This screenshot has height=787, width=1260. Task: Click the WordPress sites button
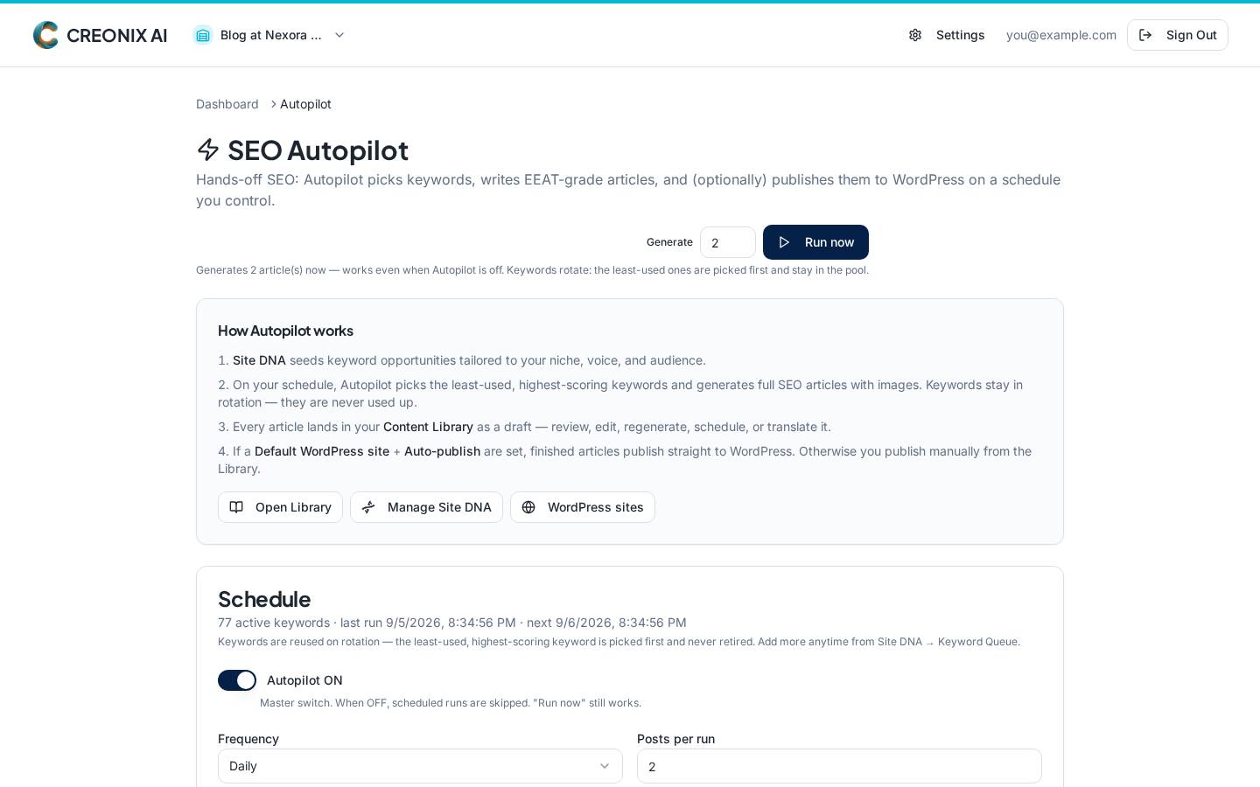tap(583, 507)
